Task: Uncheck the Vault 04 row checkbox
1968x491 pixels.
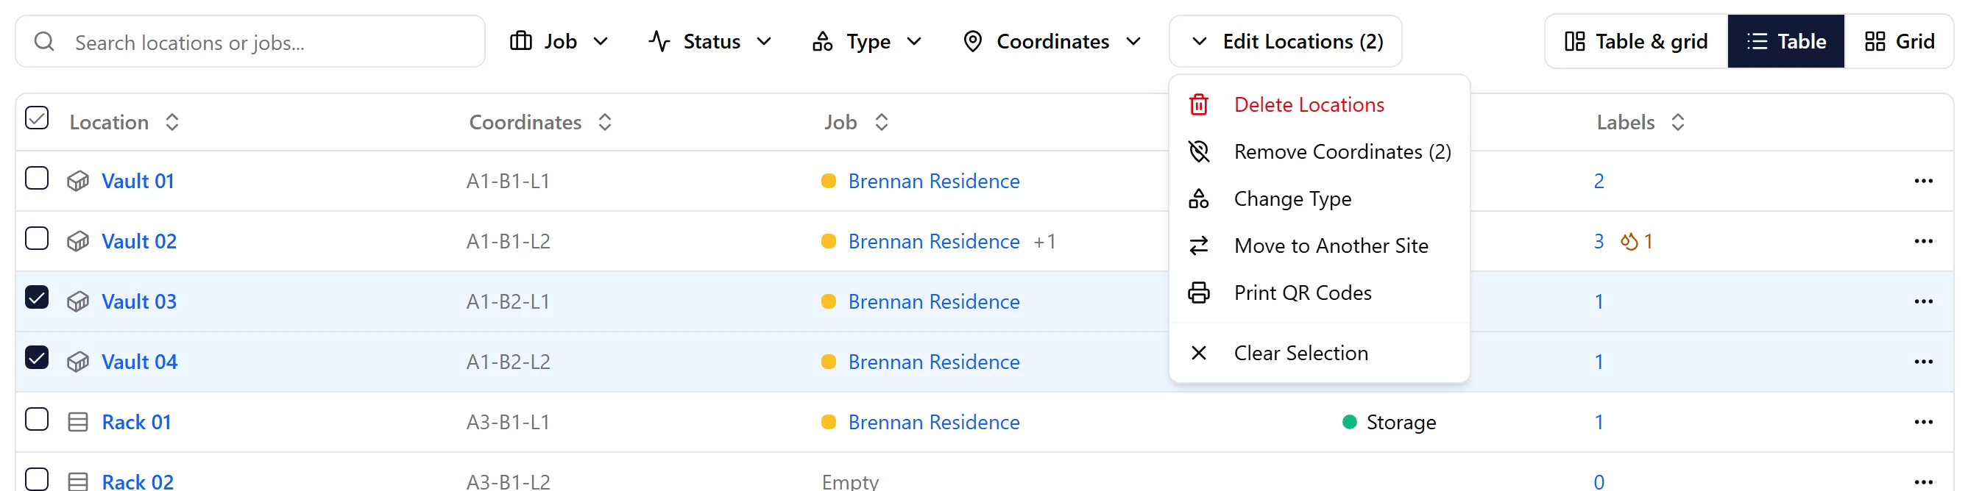Action: 37,357
